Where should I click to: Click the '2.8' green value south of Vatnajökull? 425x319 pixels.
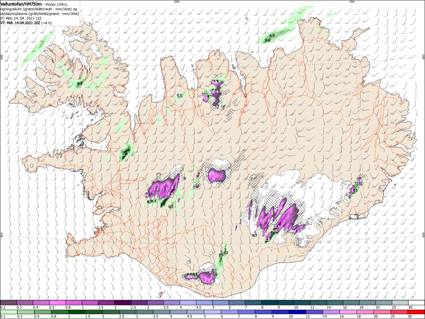[x=268, y=240]
